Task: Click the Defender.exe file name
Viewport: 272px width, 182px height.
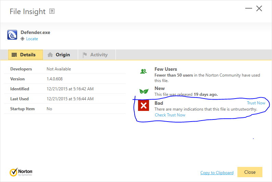Action: pos(35,33)
